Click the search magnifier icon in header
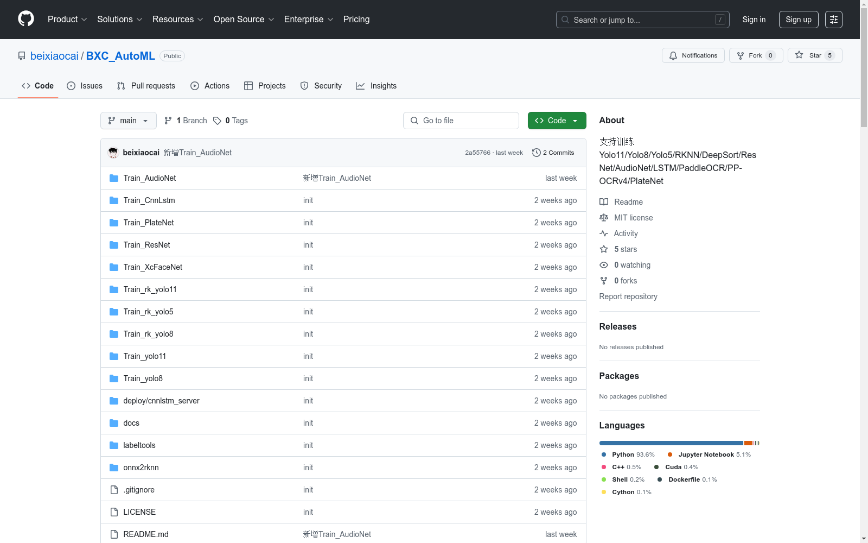The height and width of the screenshot is (543, 868). (x=565, y=20)
